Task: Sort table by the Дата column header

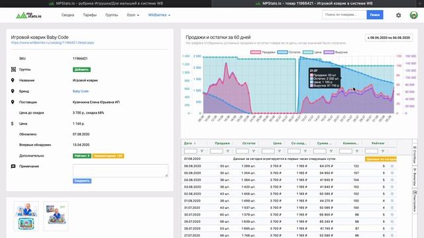Action: click(189, 143)
